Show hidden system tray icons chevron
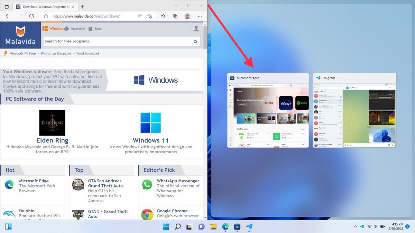 coord(355,227)
